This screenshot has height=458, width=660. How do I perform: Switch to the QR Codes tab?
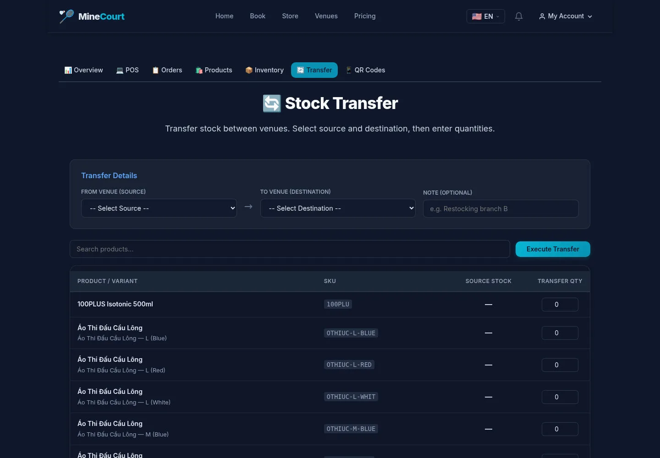click(365, 70)
